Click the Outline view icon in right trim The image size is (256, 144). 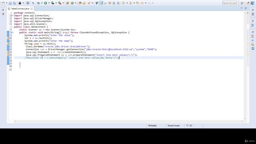tap(253, 25)
